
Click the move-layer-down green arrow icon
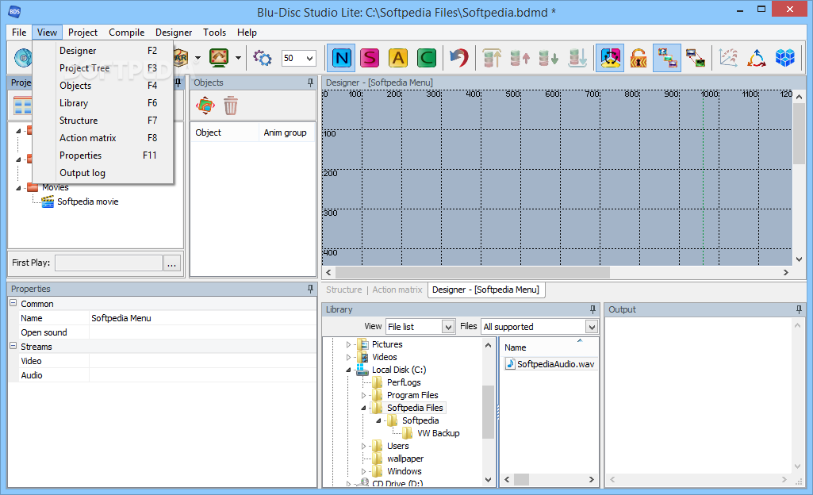(548, 58)
